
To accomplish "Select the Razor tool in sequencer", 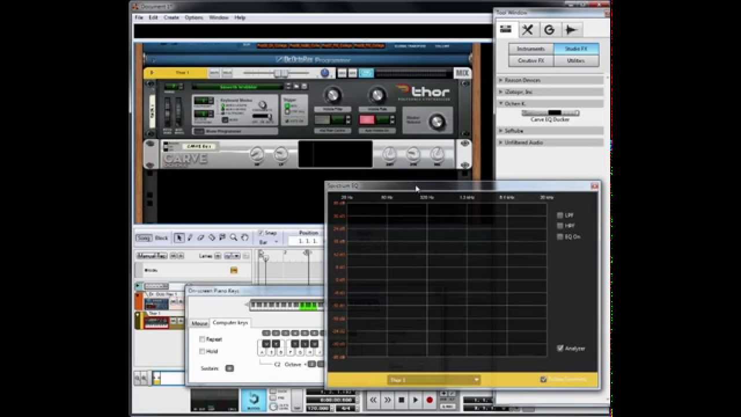I will (x=212, y=238).
